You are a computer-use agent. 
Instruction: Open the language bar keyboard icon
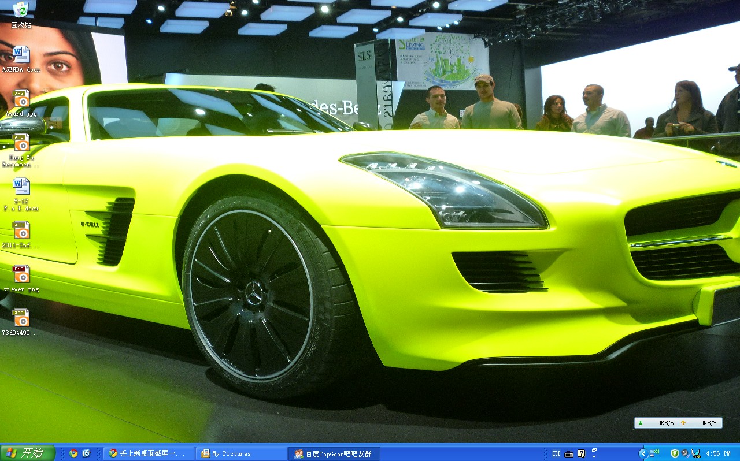coord(569,453)
